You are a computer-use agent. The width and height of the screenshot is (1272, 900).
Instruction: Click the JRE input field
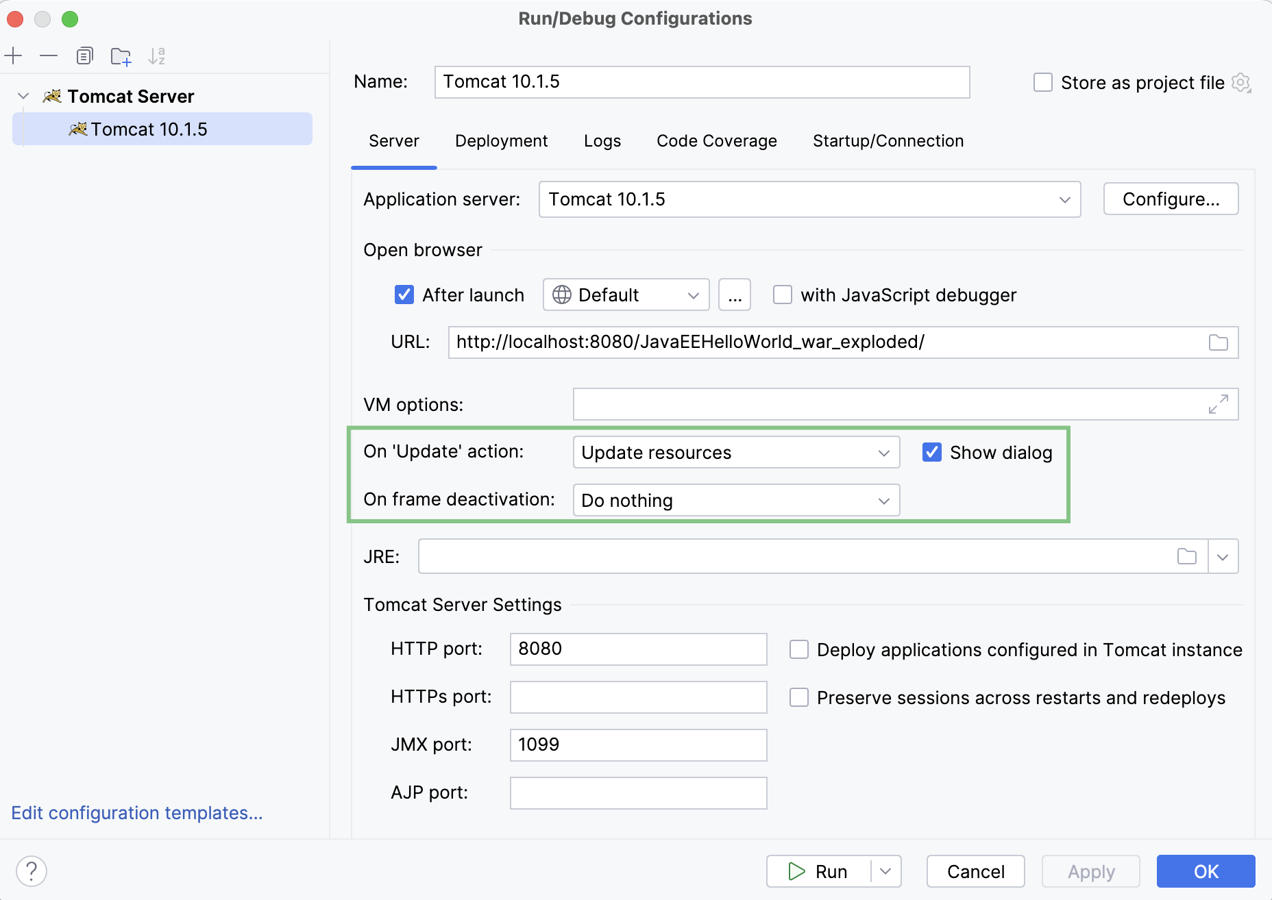pyautogui.click(x=813, y=556)
